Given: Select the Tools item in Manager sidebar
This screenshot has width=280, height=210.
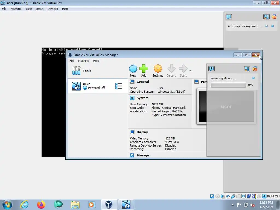Looking at the screenshot, I should (x=98, y=71).
